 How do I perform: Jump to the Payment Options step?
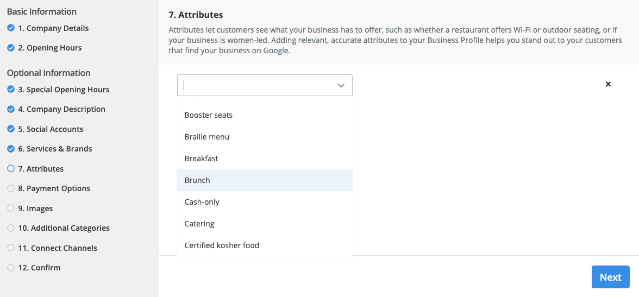pos(54,188)
